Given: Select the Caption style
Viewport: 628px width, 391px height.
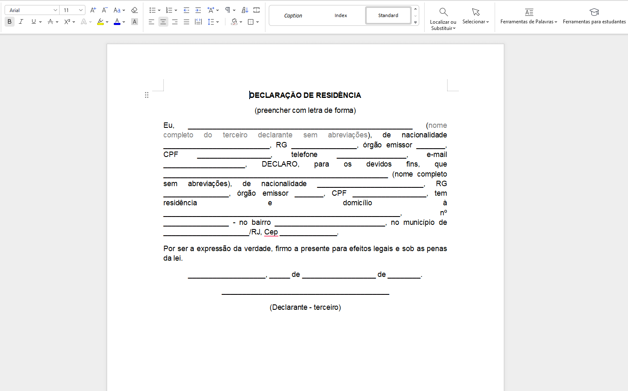Looking at the screenshot, I should 293,15.
